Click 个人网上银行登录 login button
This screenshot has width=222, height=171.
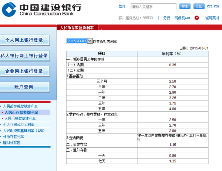24,40
